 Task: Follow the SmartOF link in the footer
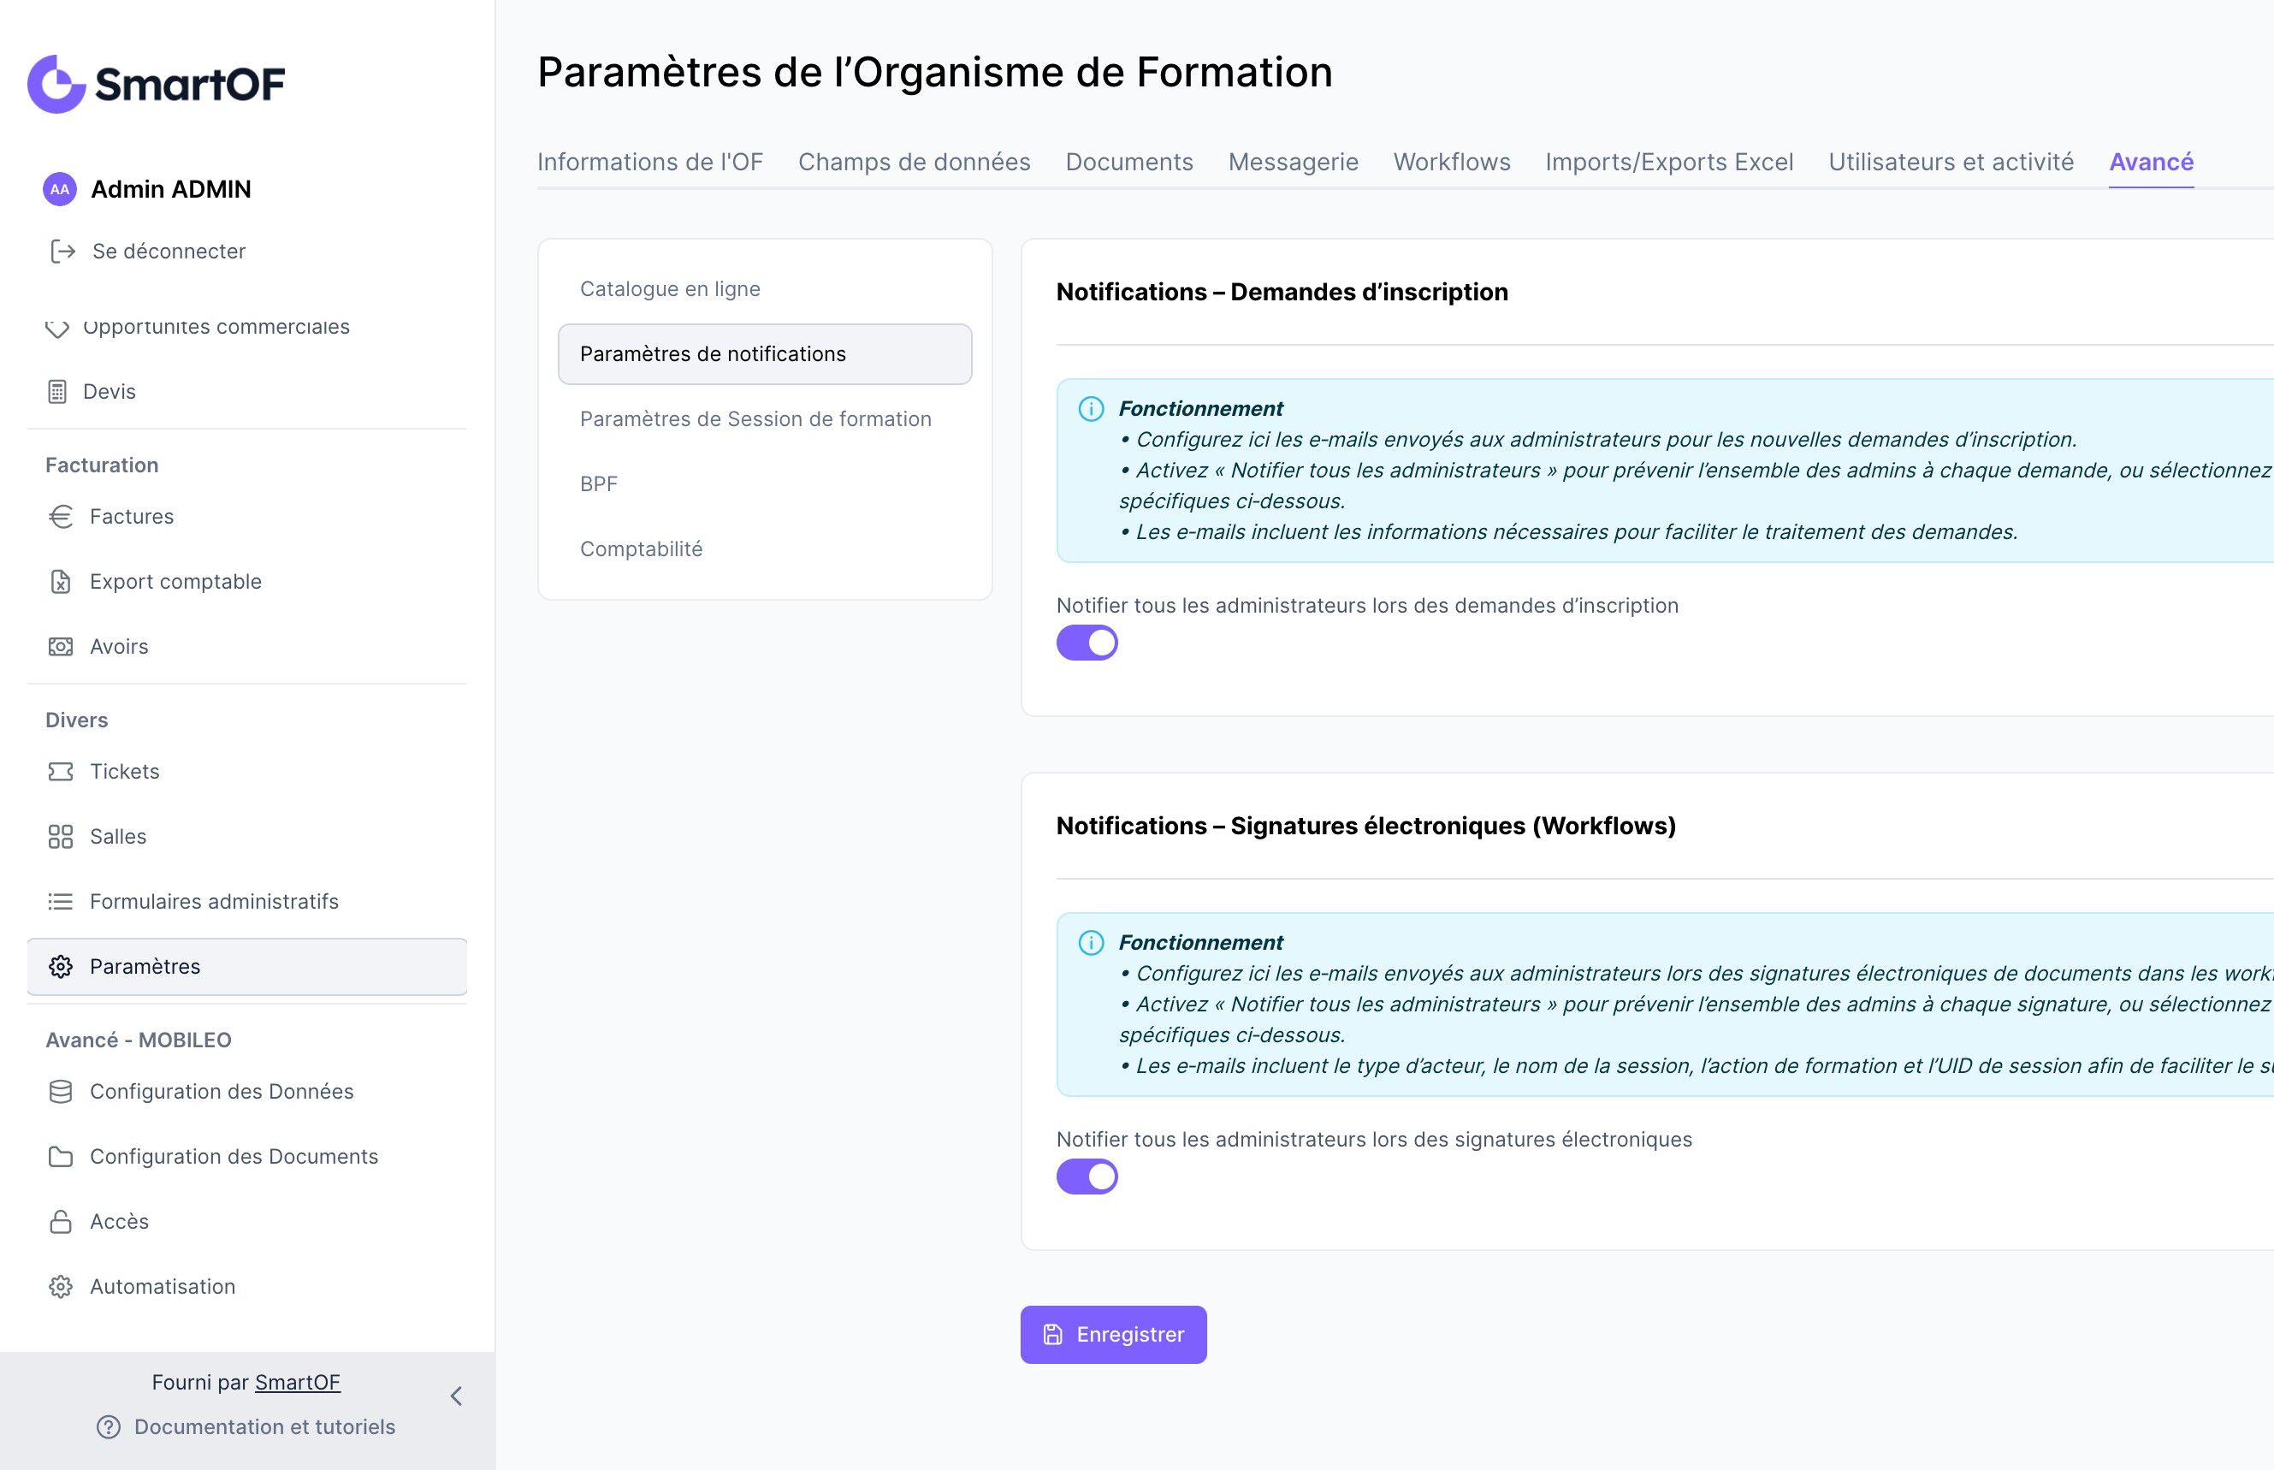(x=297, y=1381)
